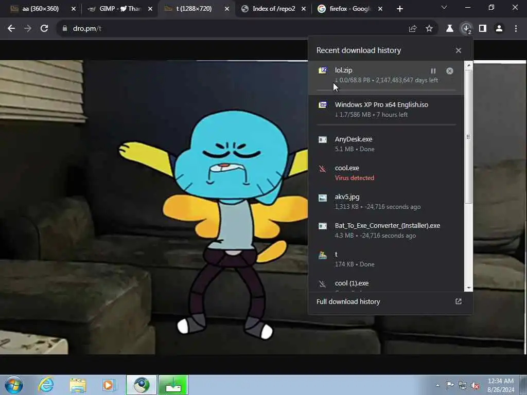Switch to Index of /repo2 tab

(x=274, y=9)
